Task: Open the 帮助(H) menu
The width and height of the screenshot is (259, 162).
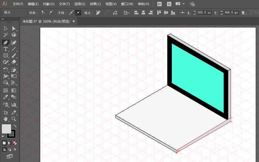Action: 143,4
